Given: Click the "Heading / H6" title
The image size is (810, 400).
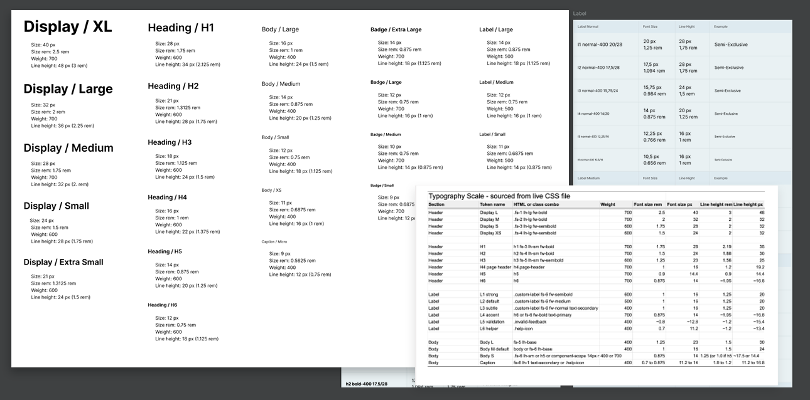Looking at the screenshot, I should click(x=163, y=305).
